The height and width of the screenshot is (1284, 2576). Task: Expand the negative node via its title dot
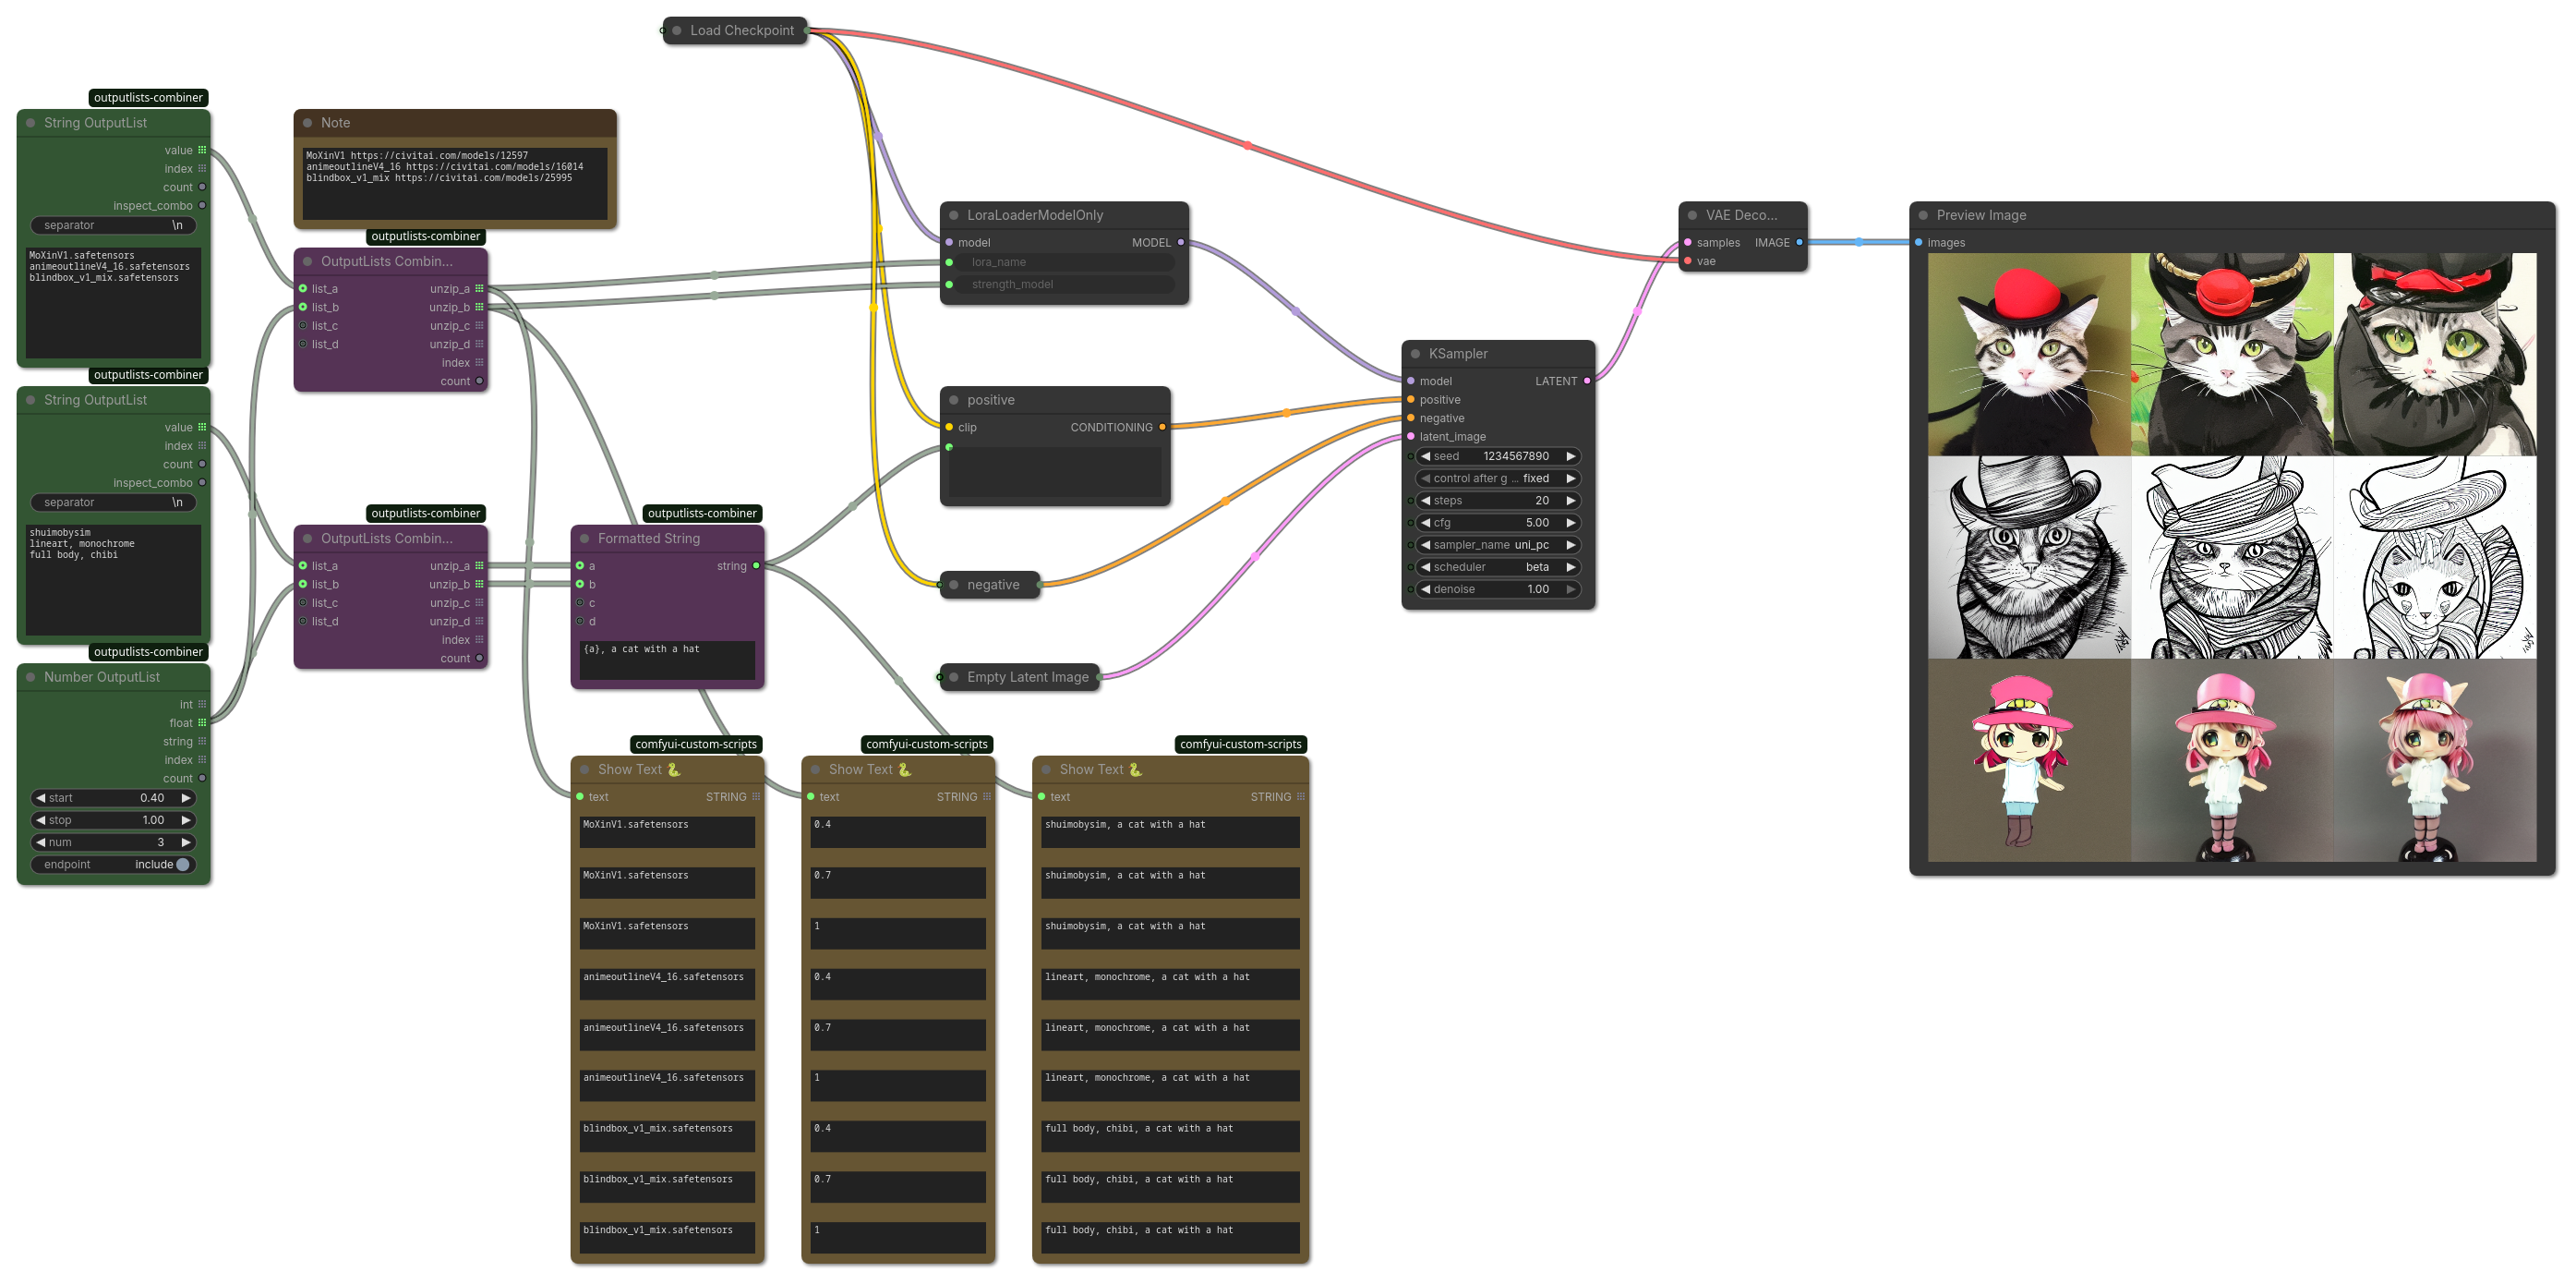(x=954, y=586)
